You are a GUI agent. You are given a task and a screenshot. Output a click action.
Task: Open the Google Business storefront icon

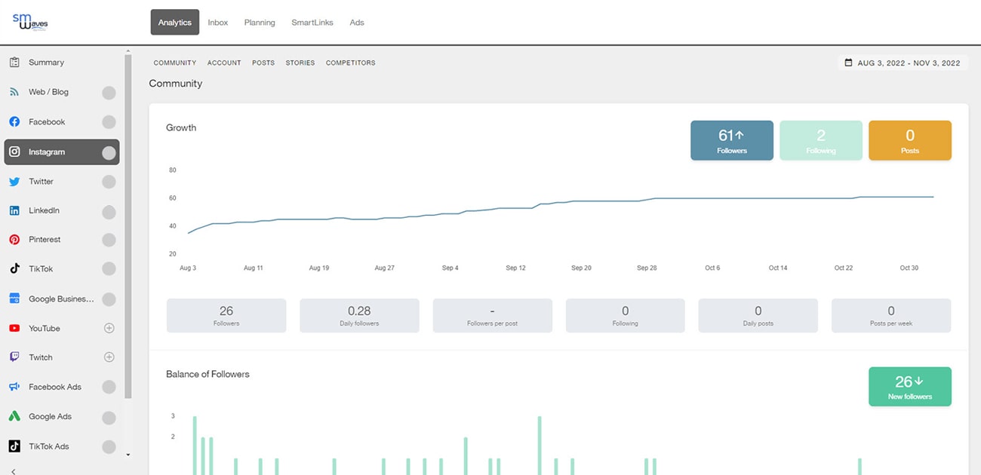coord(14,299)
